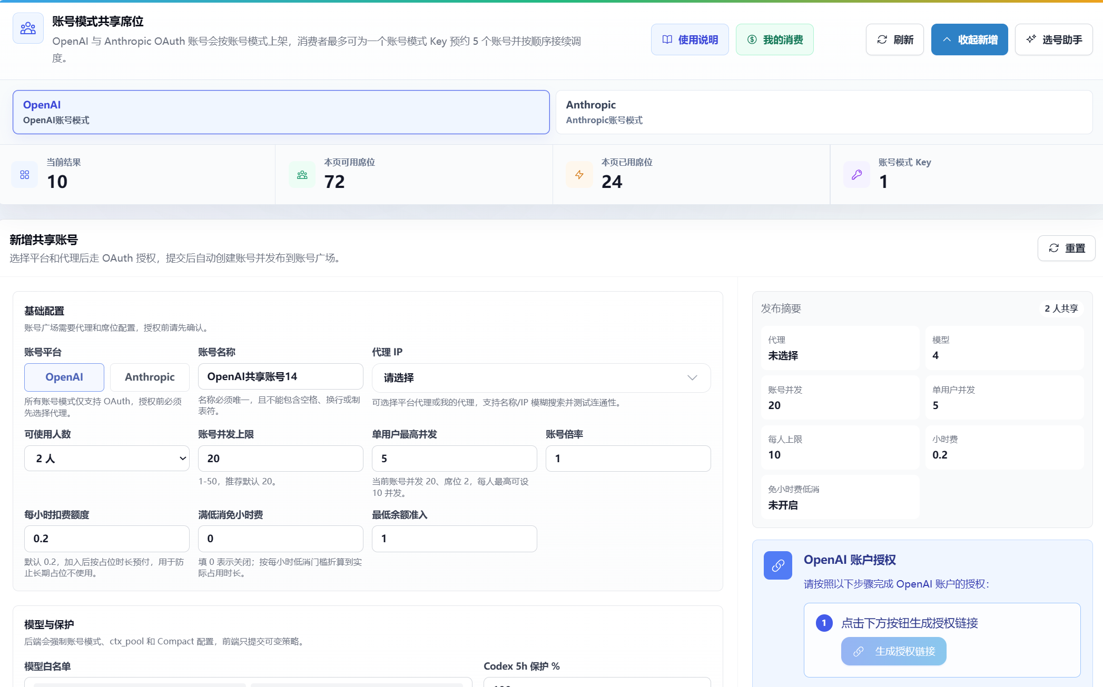1103x687 pixels.
Task: Click the 当前结果 value 10
Action: coord(57,182)
